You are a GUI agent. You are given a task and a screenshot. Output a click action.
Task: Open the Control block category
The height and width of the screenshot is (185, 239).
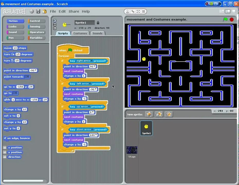(x=36, y=21)
